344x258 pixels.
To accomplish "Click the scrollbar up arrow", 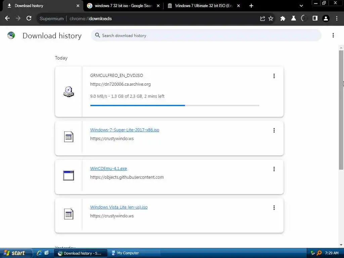I will [341, 48].
